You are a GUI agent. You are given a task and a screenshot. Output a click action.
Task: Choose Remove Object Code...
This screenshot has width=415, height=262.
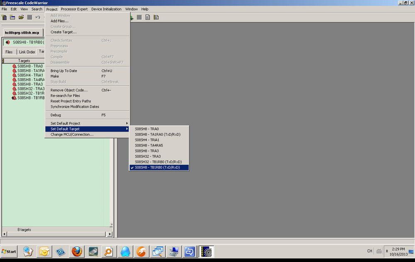point(87,90)
